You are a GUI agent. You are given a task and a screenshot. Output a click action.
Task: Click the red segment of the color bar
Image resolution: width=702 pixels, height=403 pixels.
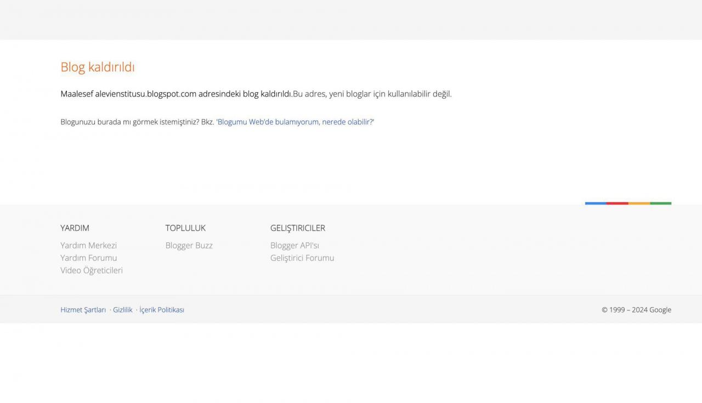pyautogui.click(x=617, y=203)
